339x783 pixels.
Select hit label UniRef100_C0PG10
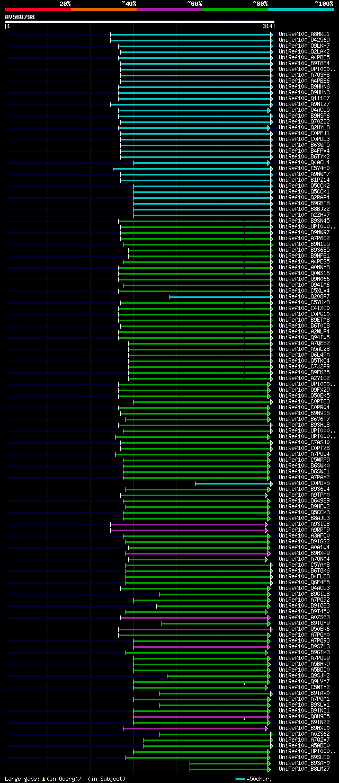coord(304,314)
